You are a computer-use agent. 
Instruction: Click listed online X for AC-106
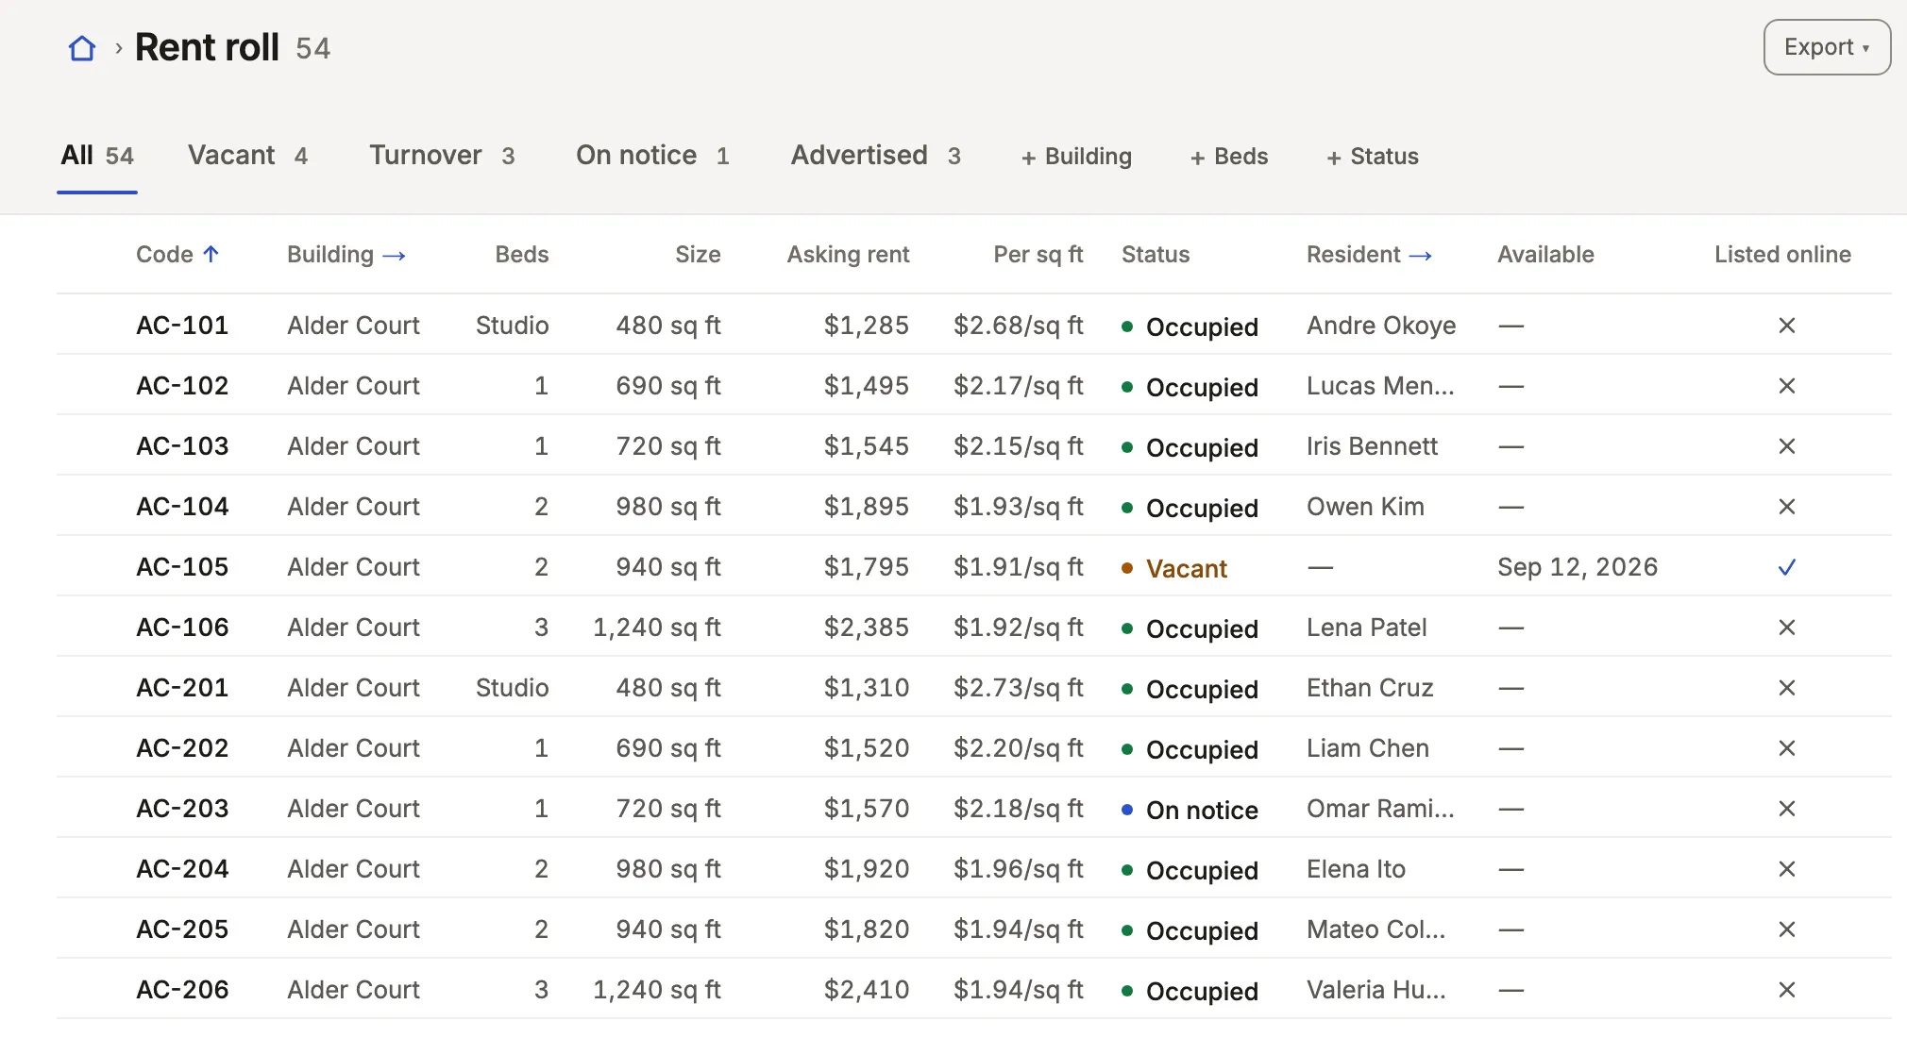coord(1786,628)
